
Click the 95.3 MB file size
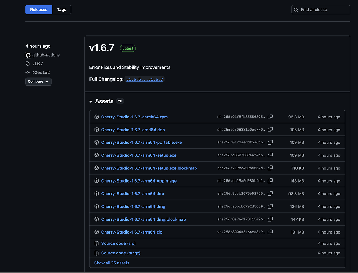pos(296,117)
